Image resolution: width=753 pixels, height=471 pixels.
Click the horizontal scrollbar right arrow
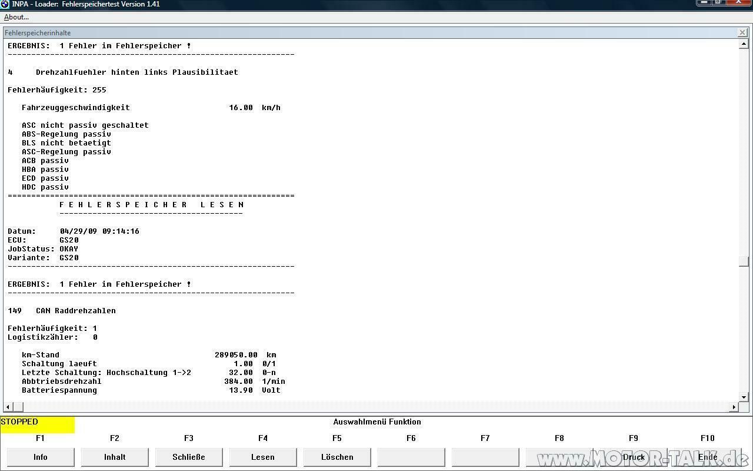734,407
